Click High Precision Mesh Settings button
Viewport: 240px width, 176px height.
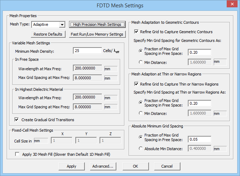[97, 24]
